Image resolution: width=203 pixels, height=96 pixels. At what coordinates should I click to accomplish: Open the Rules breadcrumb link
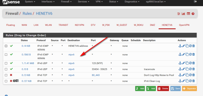27,13
